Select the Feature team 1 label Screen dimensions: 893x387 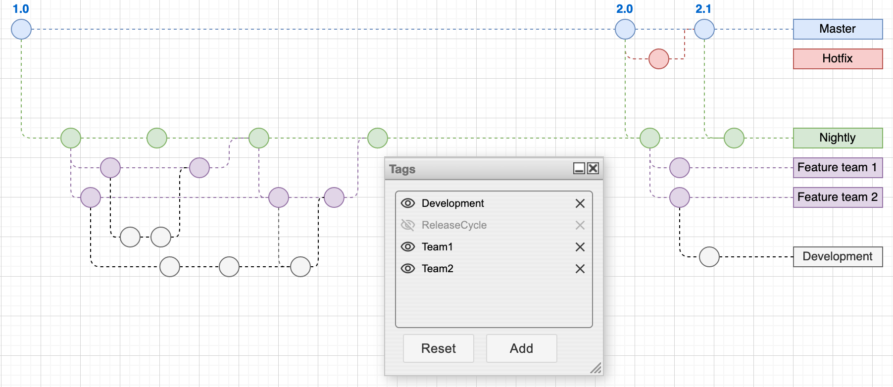(838, 168)
